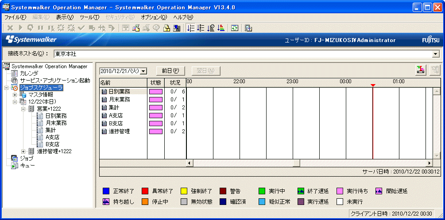
Task: Select the カレンダ node in the tree
Action: (29, 73)
